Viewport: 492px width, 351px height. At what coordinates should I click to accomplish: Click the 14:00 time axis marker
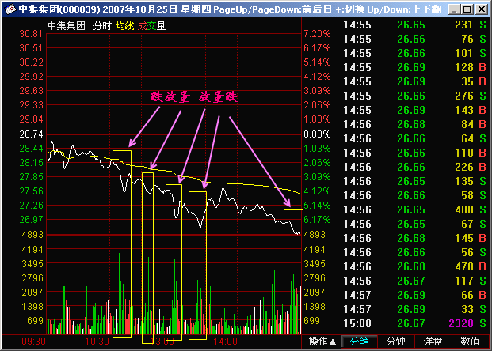(x=225, y=342)
